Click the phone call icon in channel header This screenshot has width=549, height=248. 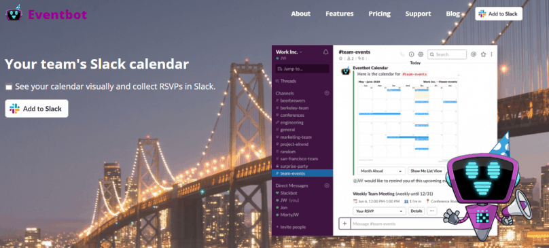click(x=402, y=54)
